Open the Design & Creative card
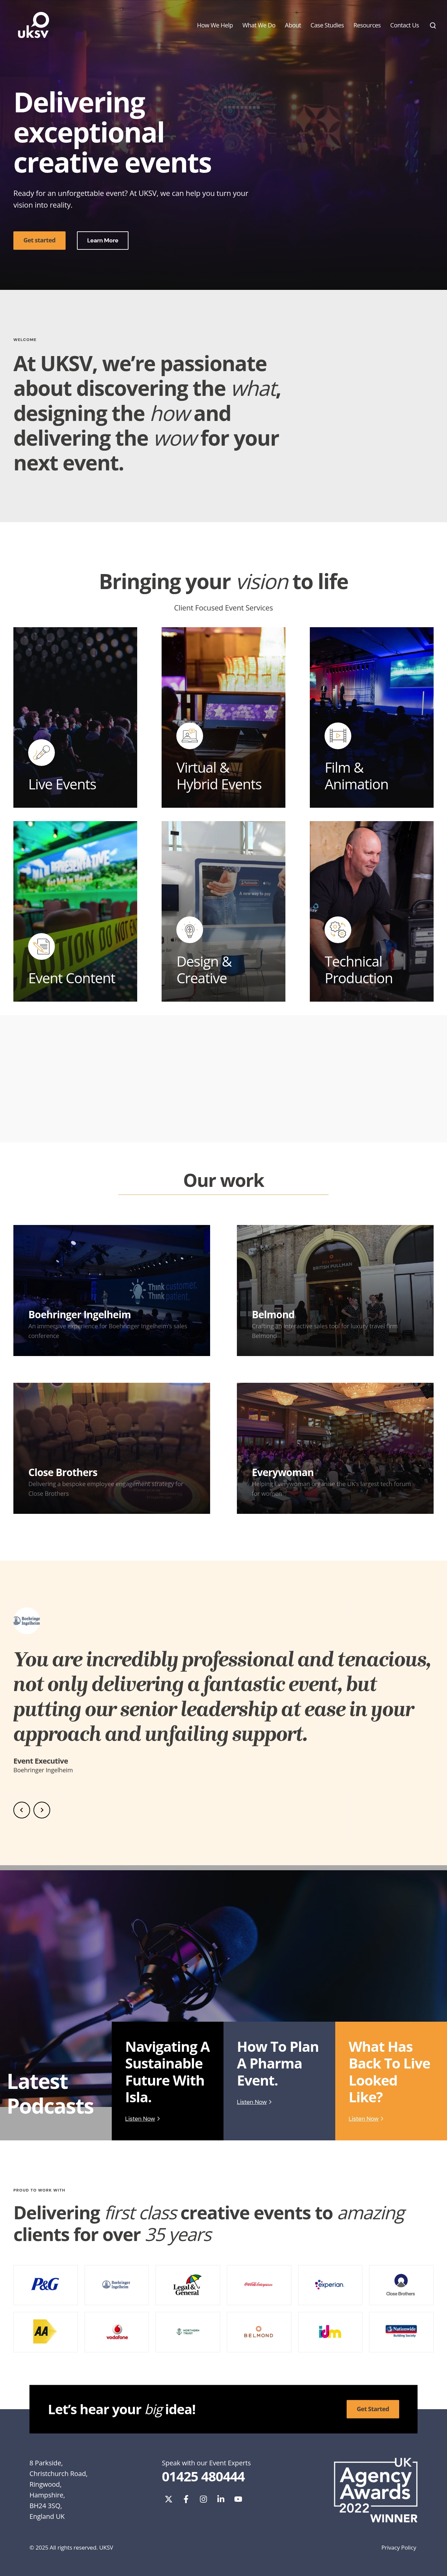The image size is (447, 2576). [223, 911]
